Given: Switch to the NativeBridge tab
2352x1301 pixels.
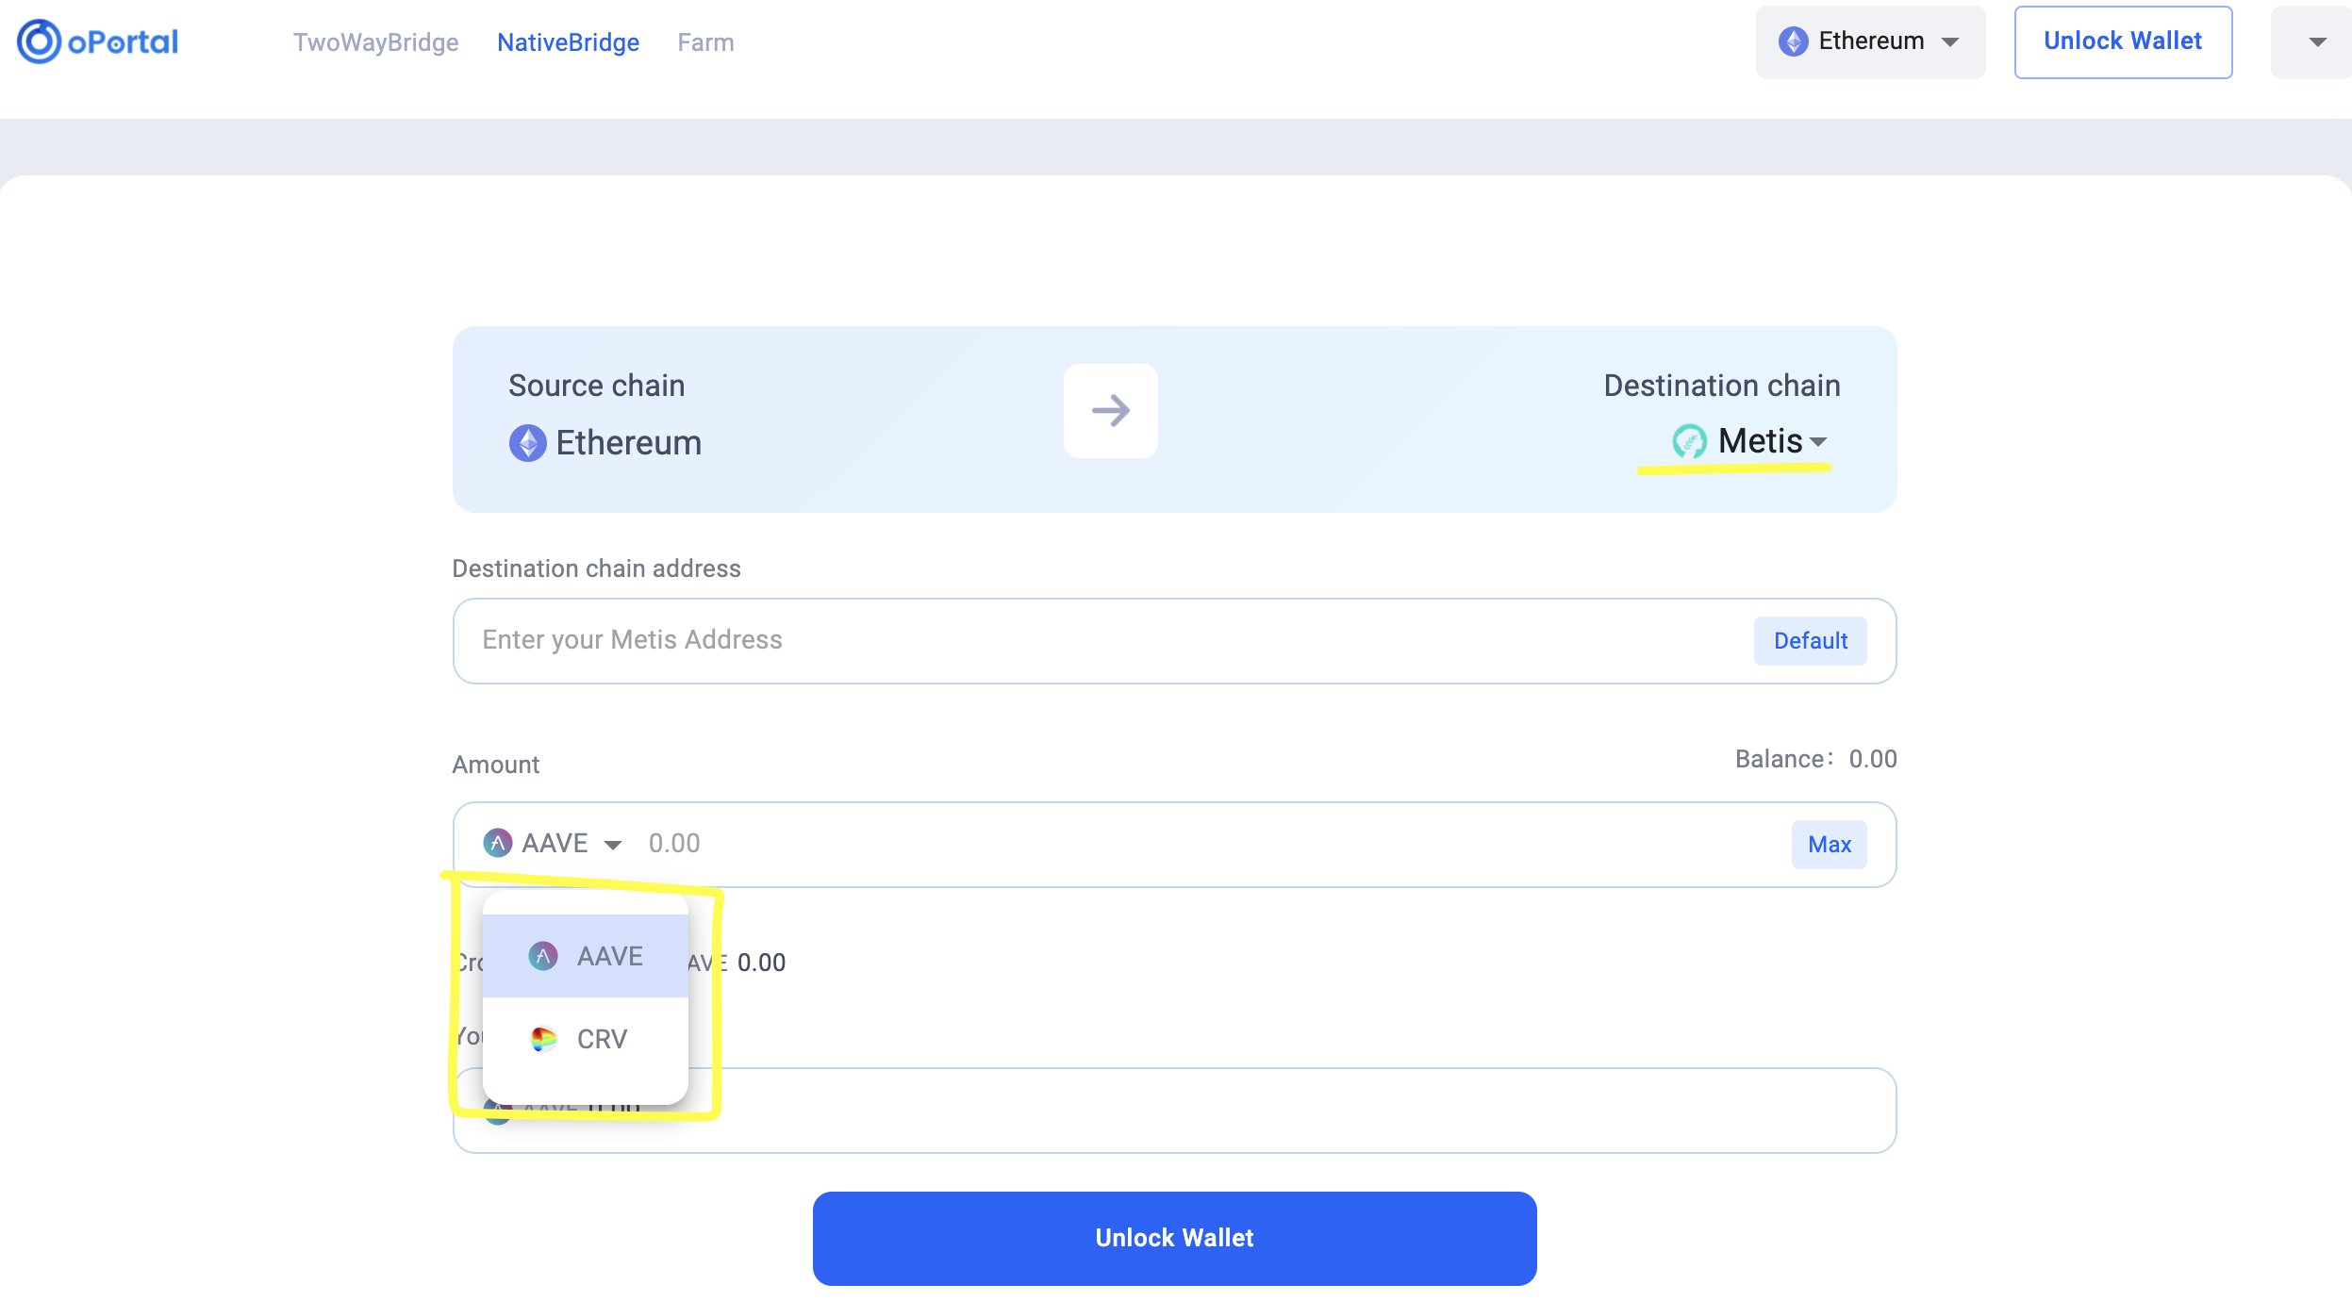Looking at the screenshot, I should pyautogui.click(x=568, y=42).
